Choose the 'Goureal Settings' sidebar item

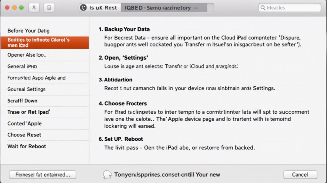tap(27, 89)
